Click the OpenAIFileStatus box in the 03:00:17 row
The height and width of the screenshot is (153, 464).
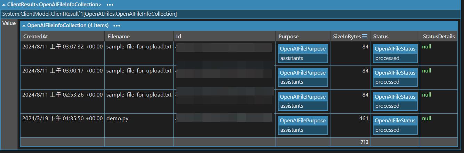[395, 77]
